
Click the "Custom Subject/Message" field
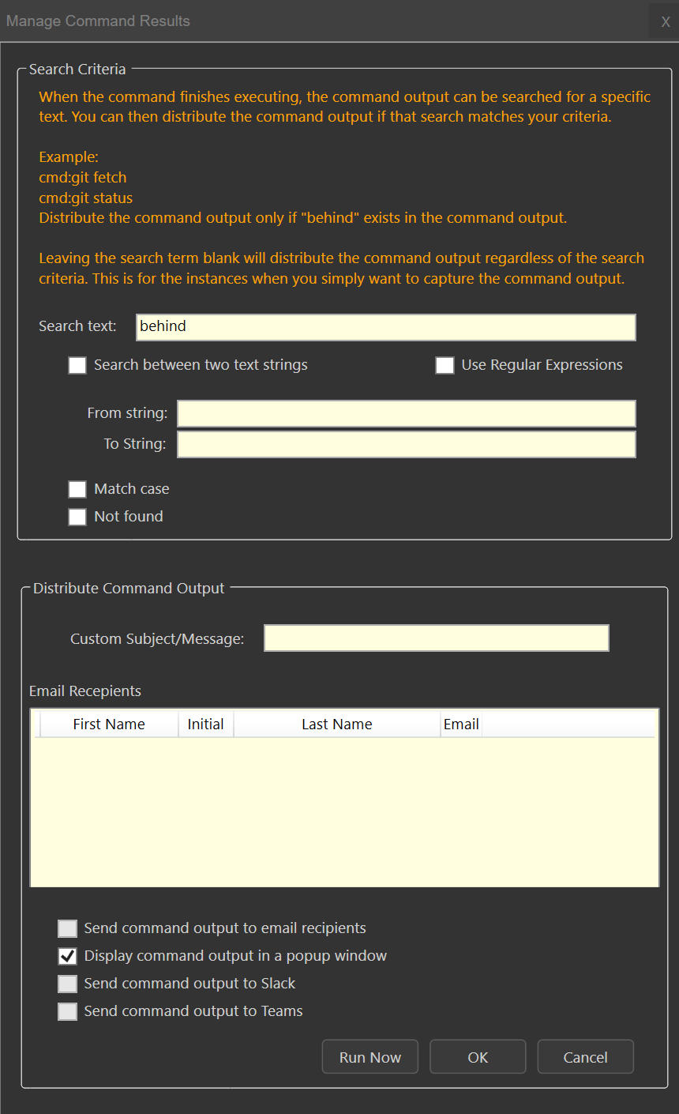coord(436,638)
